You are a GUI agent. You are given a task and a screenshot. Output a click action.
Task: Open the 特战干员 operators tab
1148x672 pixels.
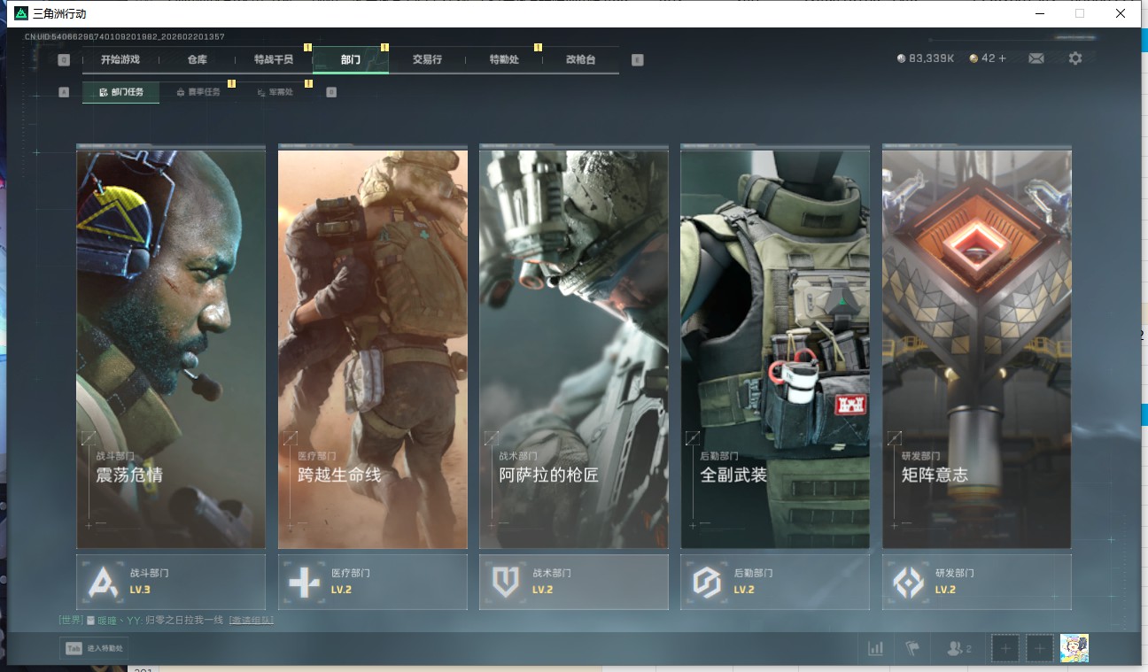tap(273, 59)
